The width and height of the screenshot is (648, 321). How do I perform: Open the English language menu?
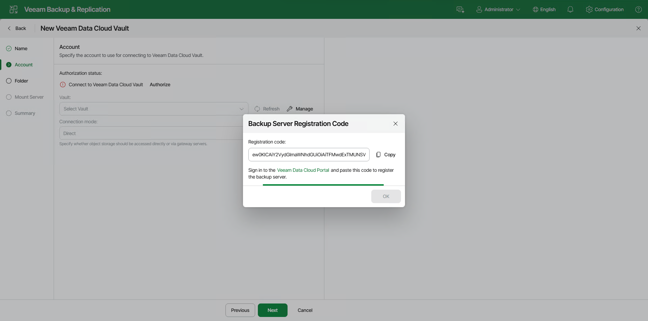tap(544, 9)
